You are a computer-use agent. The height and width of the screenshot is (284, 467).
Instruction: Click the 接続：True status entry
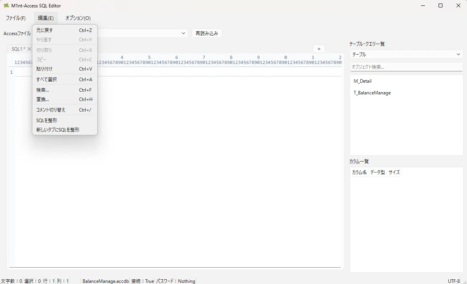[143, 281]
